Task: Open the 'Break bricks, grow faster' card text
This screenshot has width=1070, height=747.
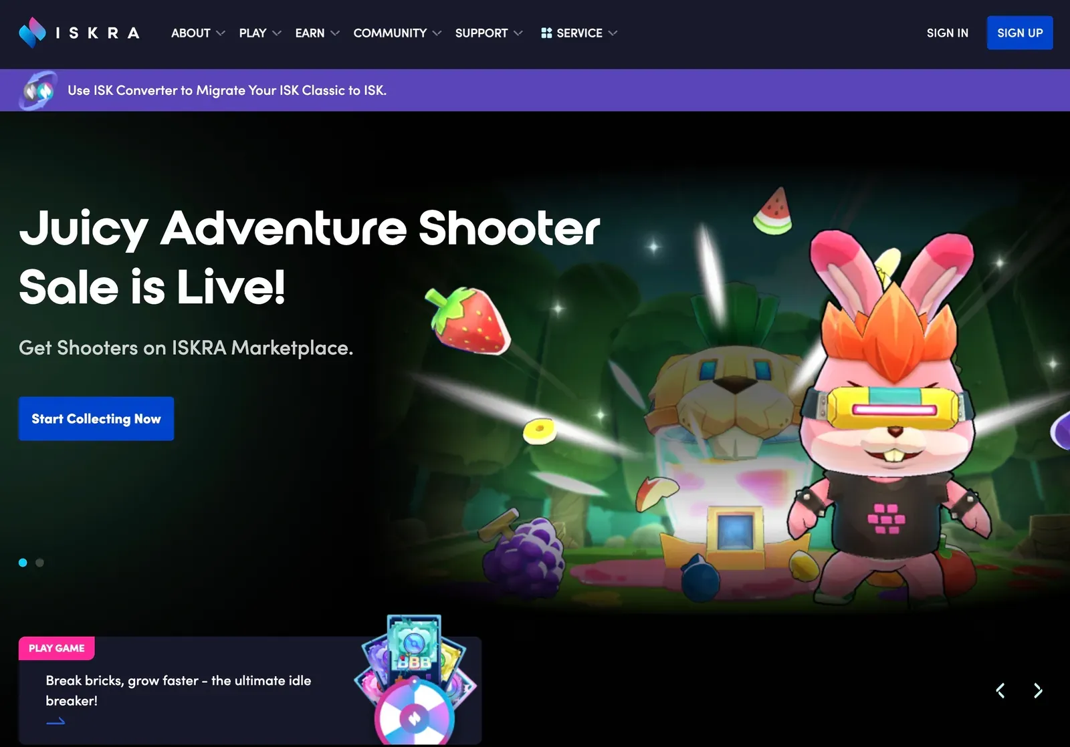Action: (x=179, y=690)
